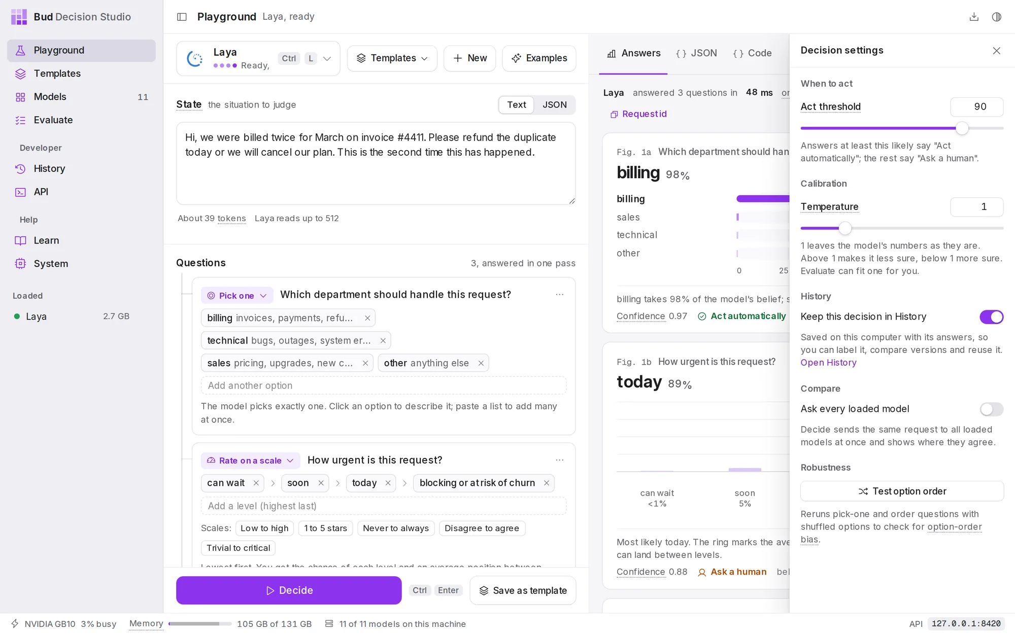Remove the technical option chip

point(383,341)
